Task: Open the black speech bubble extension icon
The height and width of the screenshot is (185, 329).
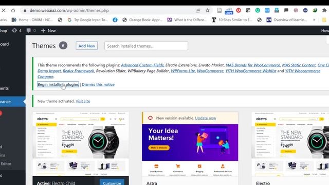Action: 286,10
